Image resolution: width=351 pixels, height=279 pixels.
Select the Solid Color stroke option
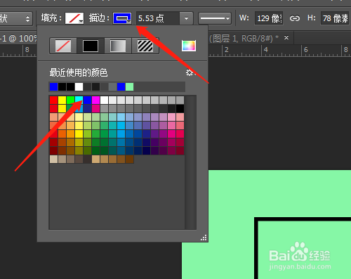[91, 46]
